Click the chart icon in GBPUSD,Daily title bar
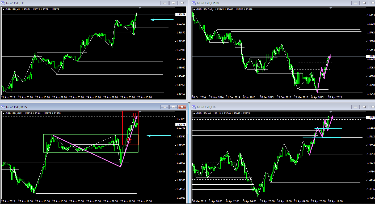This screenshot has height=204, width=375. coord(194,3)
